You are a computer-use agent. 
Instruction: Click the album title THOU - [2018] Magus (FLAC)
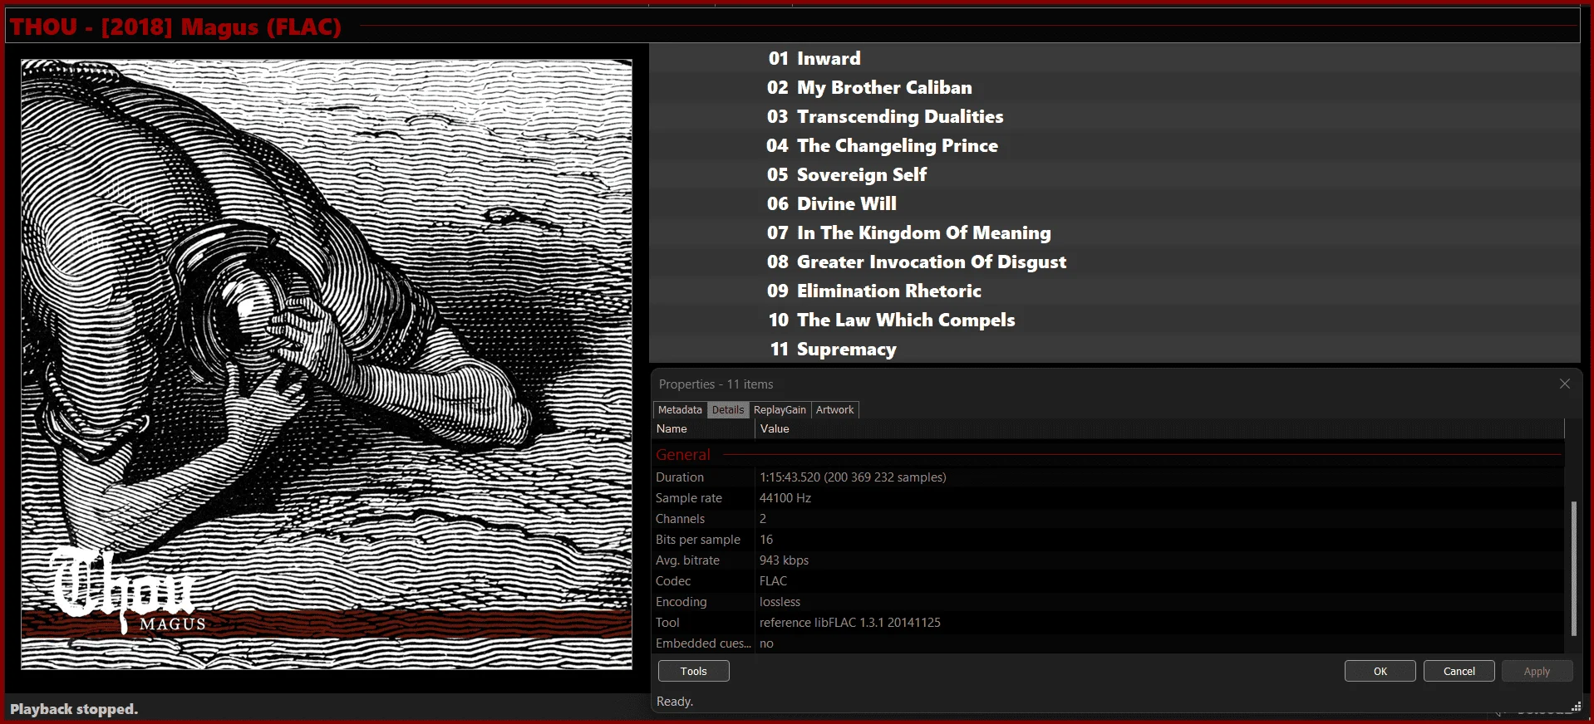click(x=175, y=27)
